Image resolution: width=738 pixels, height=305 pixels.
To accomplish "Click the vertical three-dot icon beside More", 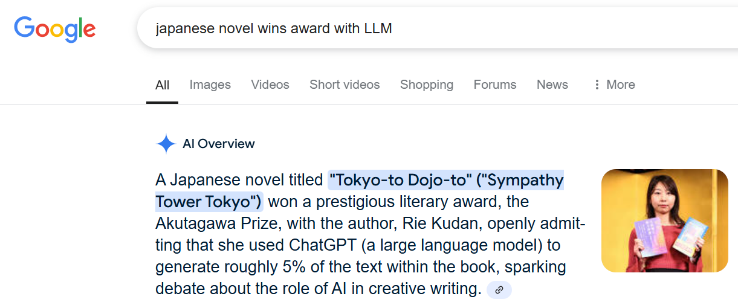I will tap(597, 85).
